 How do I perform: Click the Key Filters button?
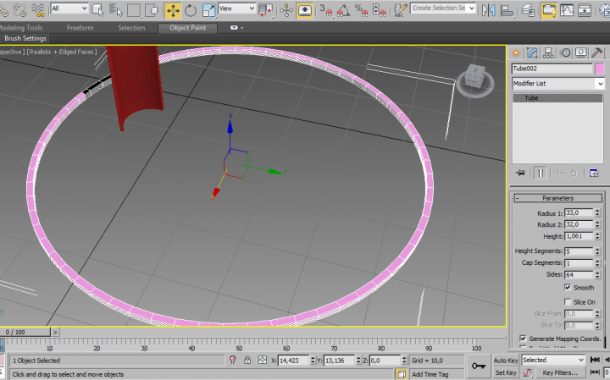[x=560, y=372]
